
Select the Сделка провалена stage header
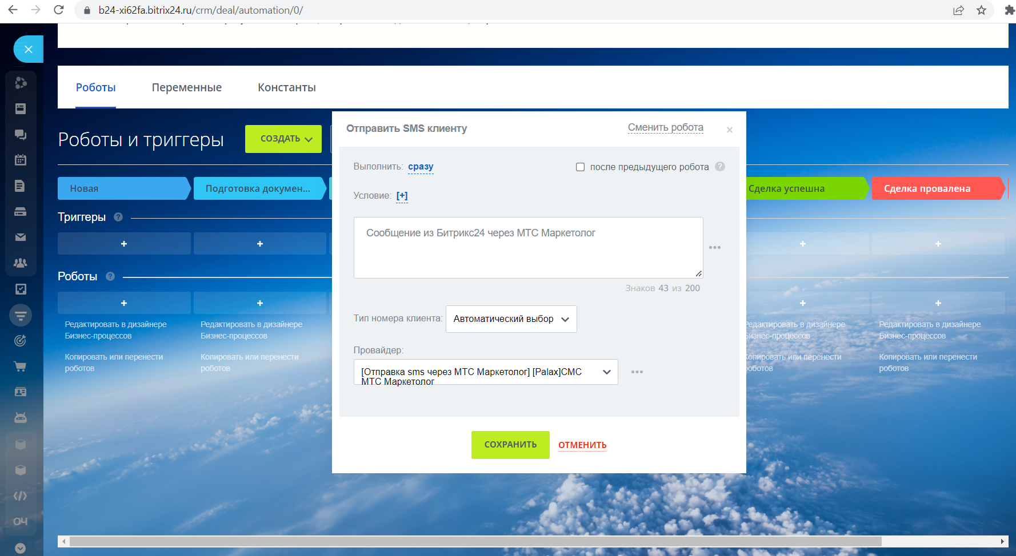pos(938,188)
